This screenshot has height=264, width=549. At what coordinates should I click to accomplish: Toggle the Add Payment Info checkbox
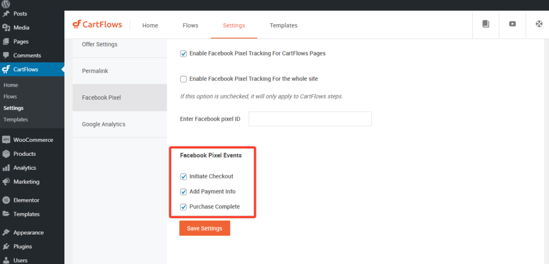(183, 192)
